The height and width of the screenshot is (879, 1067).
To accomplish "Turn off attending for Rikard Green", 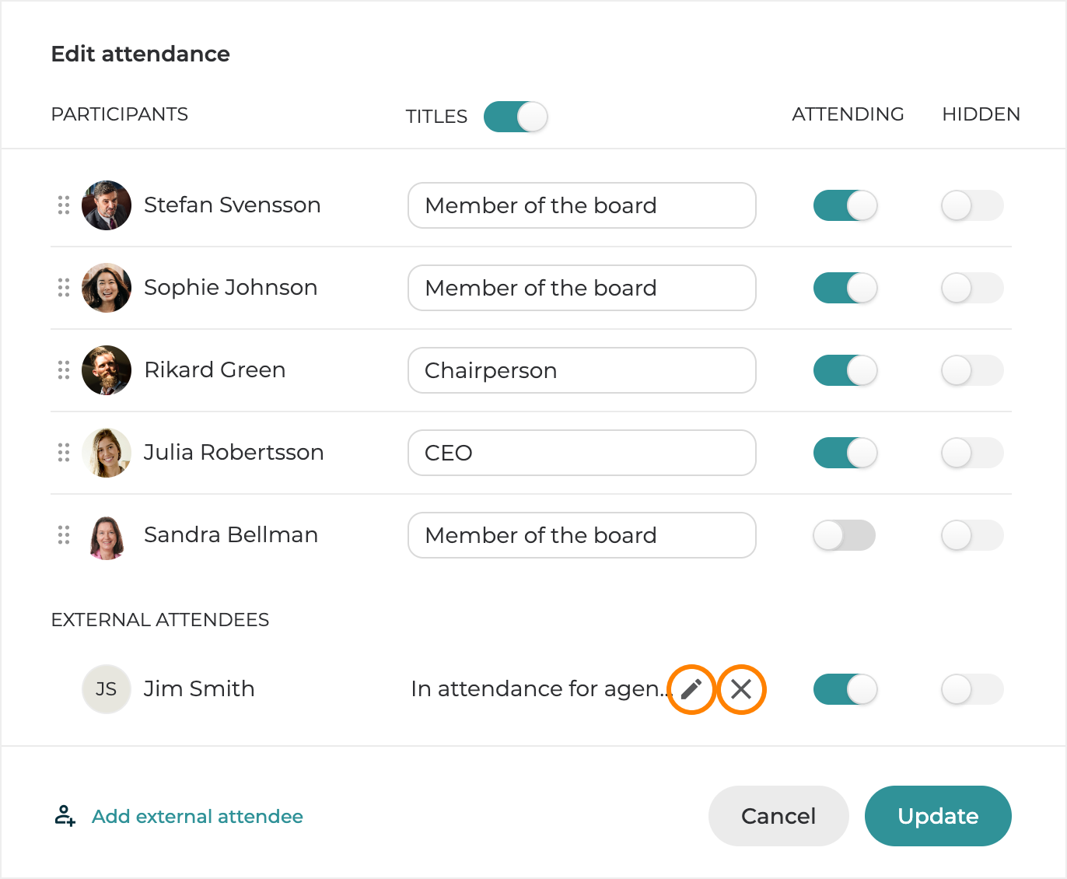I will click(x=845, y=370).
